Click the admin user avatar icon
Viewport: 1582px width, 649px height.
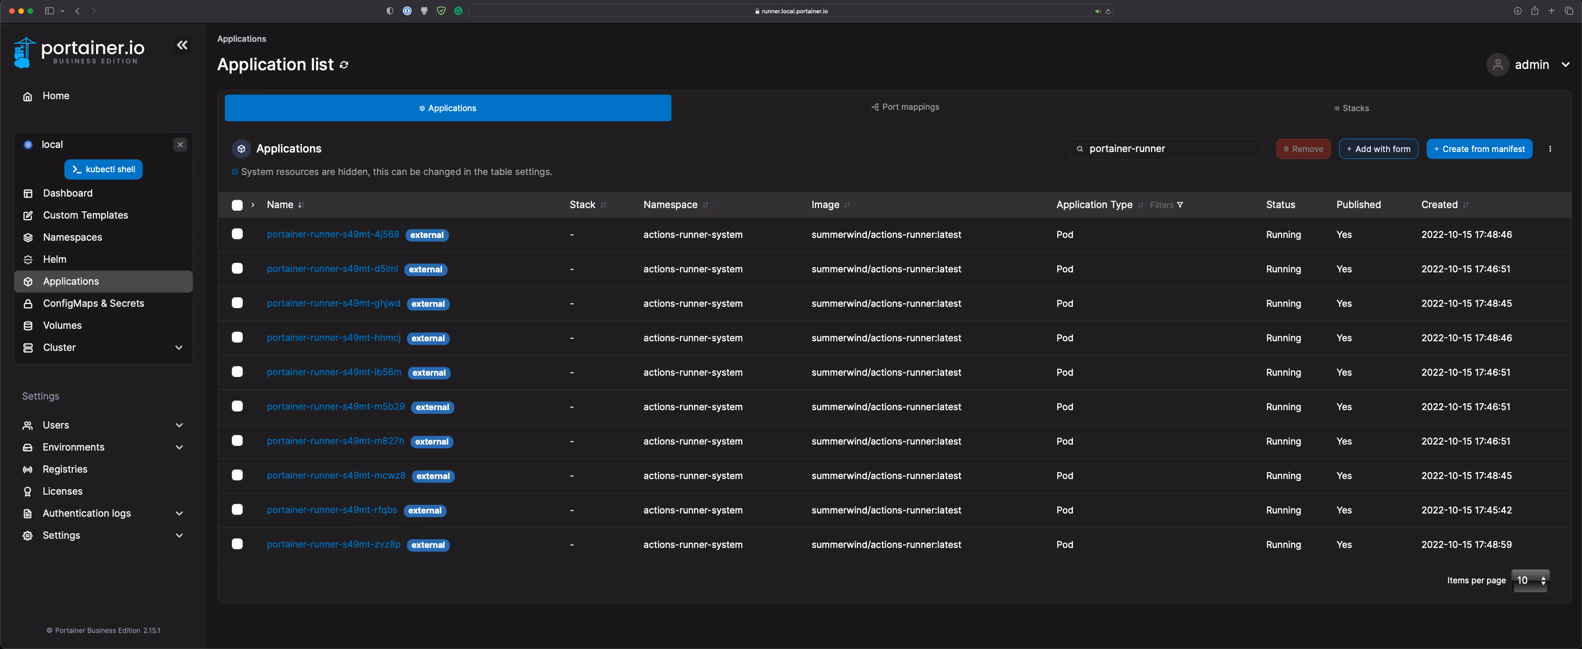(x=1498, y=64)
